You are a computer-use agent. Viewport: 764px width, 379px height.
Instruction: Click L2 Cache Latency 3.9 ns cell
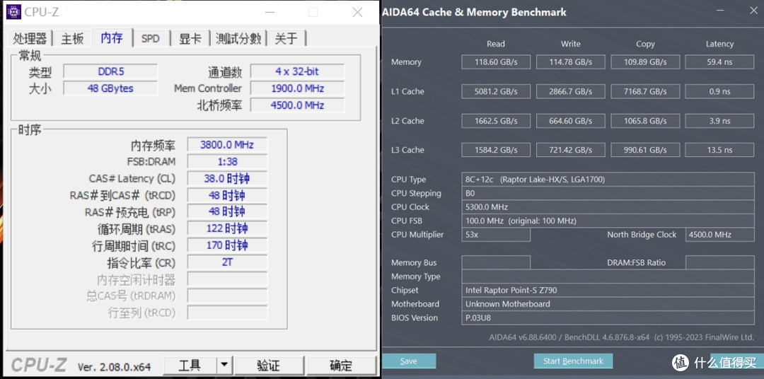[x=719, y=121]
